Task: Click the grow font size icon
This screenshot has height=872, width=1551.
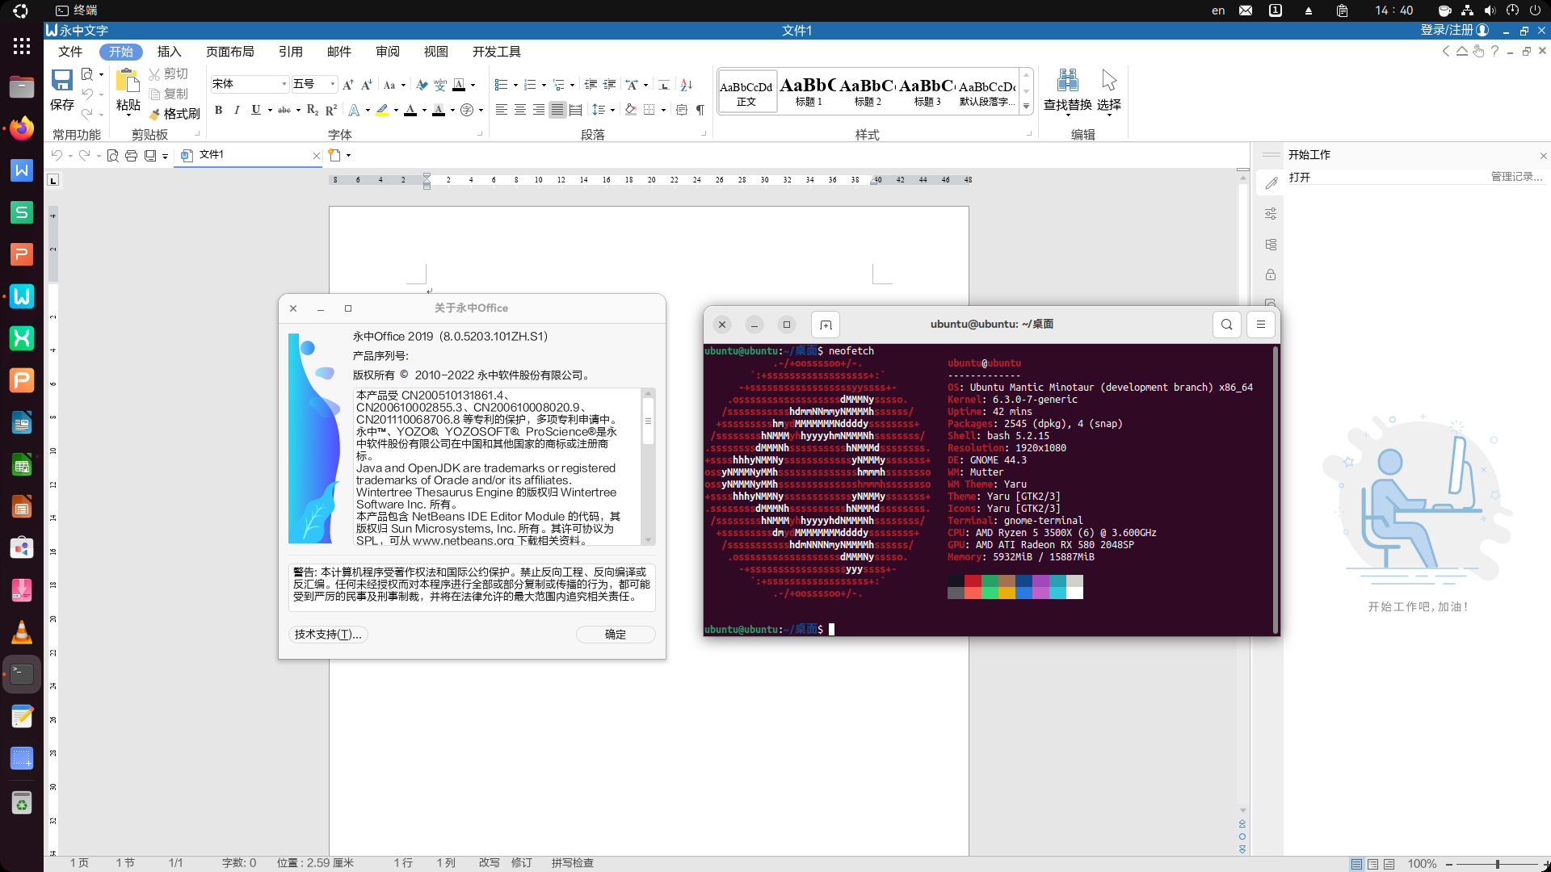Action: 348,85
